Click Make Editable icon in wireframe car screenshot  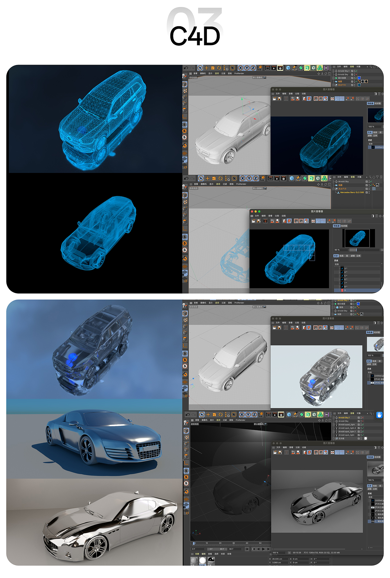click(x=185, y=77)
